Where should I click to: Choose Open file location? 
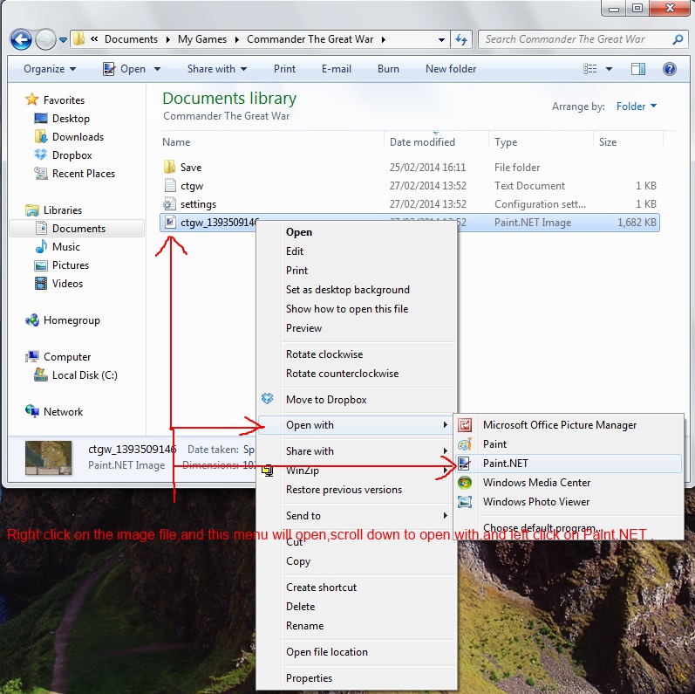pos(327,652)
